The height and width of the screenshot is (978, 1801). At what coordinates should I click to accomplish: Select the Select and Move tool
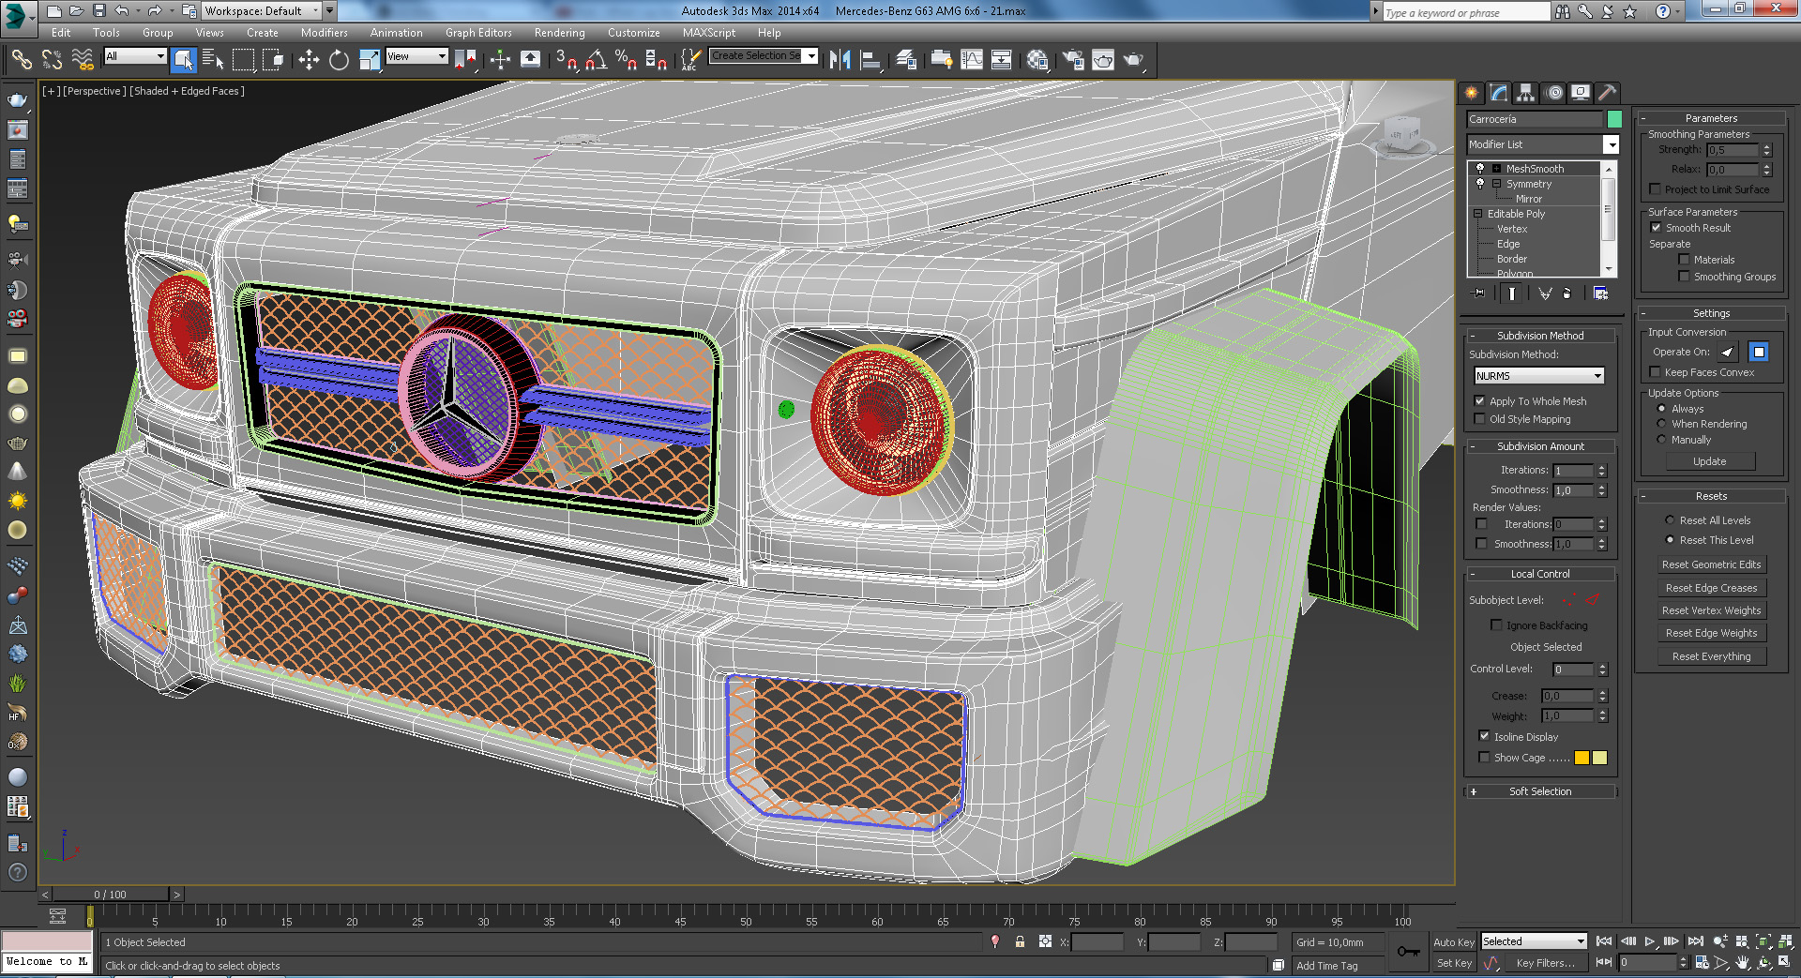tap(309, 60)
